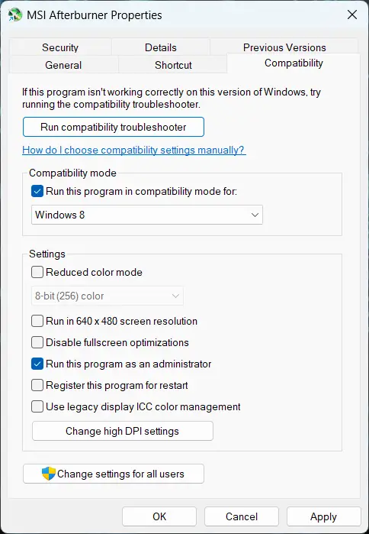Enable Register this program for restart

[37, 385]
